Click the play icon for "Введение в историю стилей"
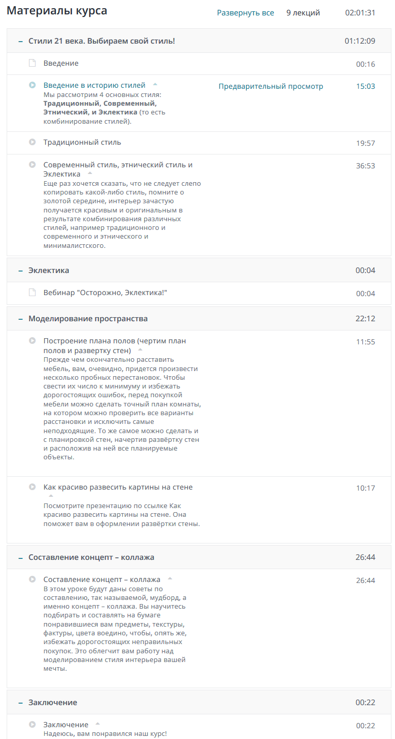The height and width of the screenshot is (739, 395). (x=32, y=85)
